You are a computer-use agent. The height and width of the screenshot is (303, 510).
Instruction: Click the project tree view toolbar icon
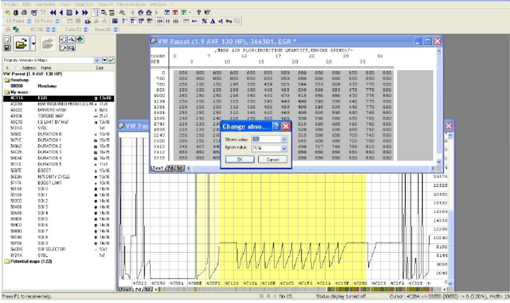coord(96,13)
